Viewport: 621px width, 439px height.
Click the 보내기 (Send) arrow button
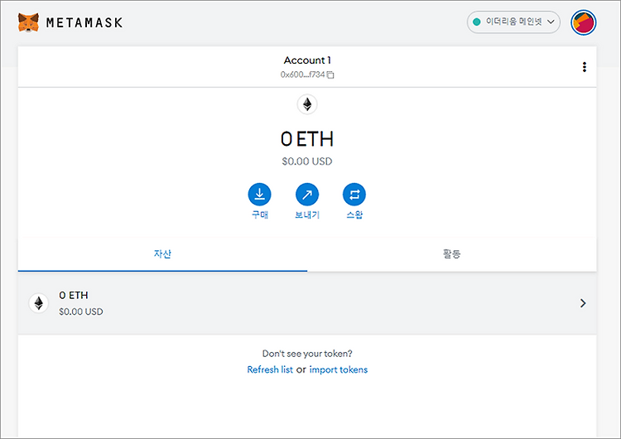pos(307,195)
